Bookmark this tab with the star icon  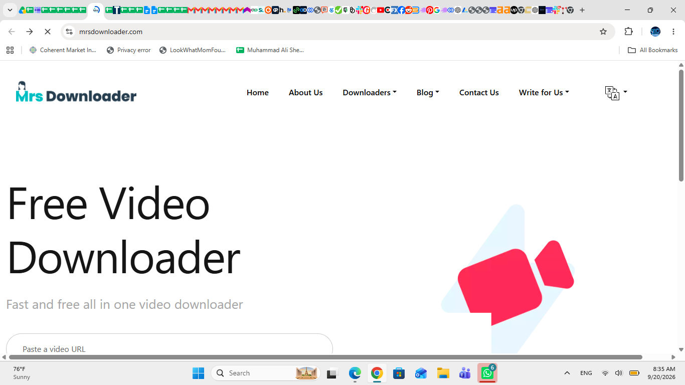[x=603, y=32]
